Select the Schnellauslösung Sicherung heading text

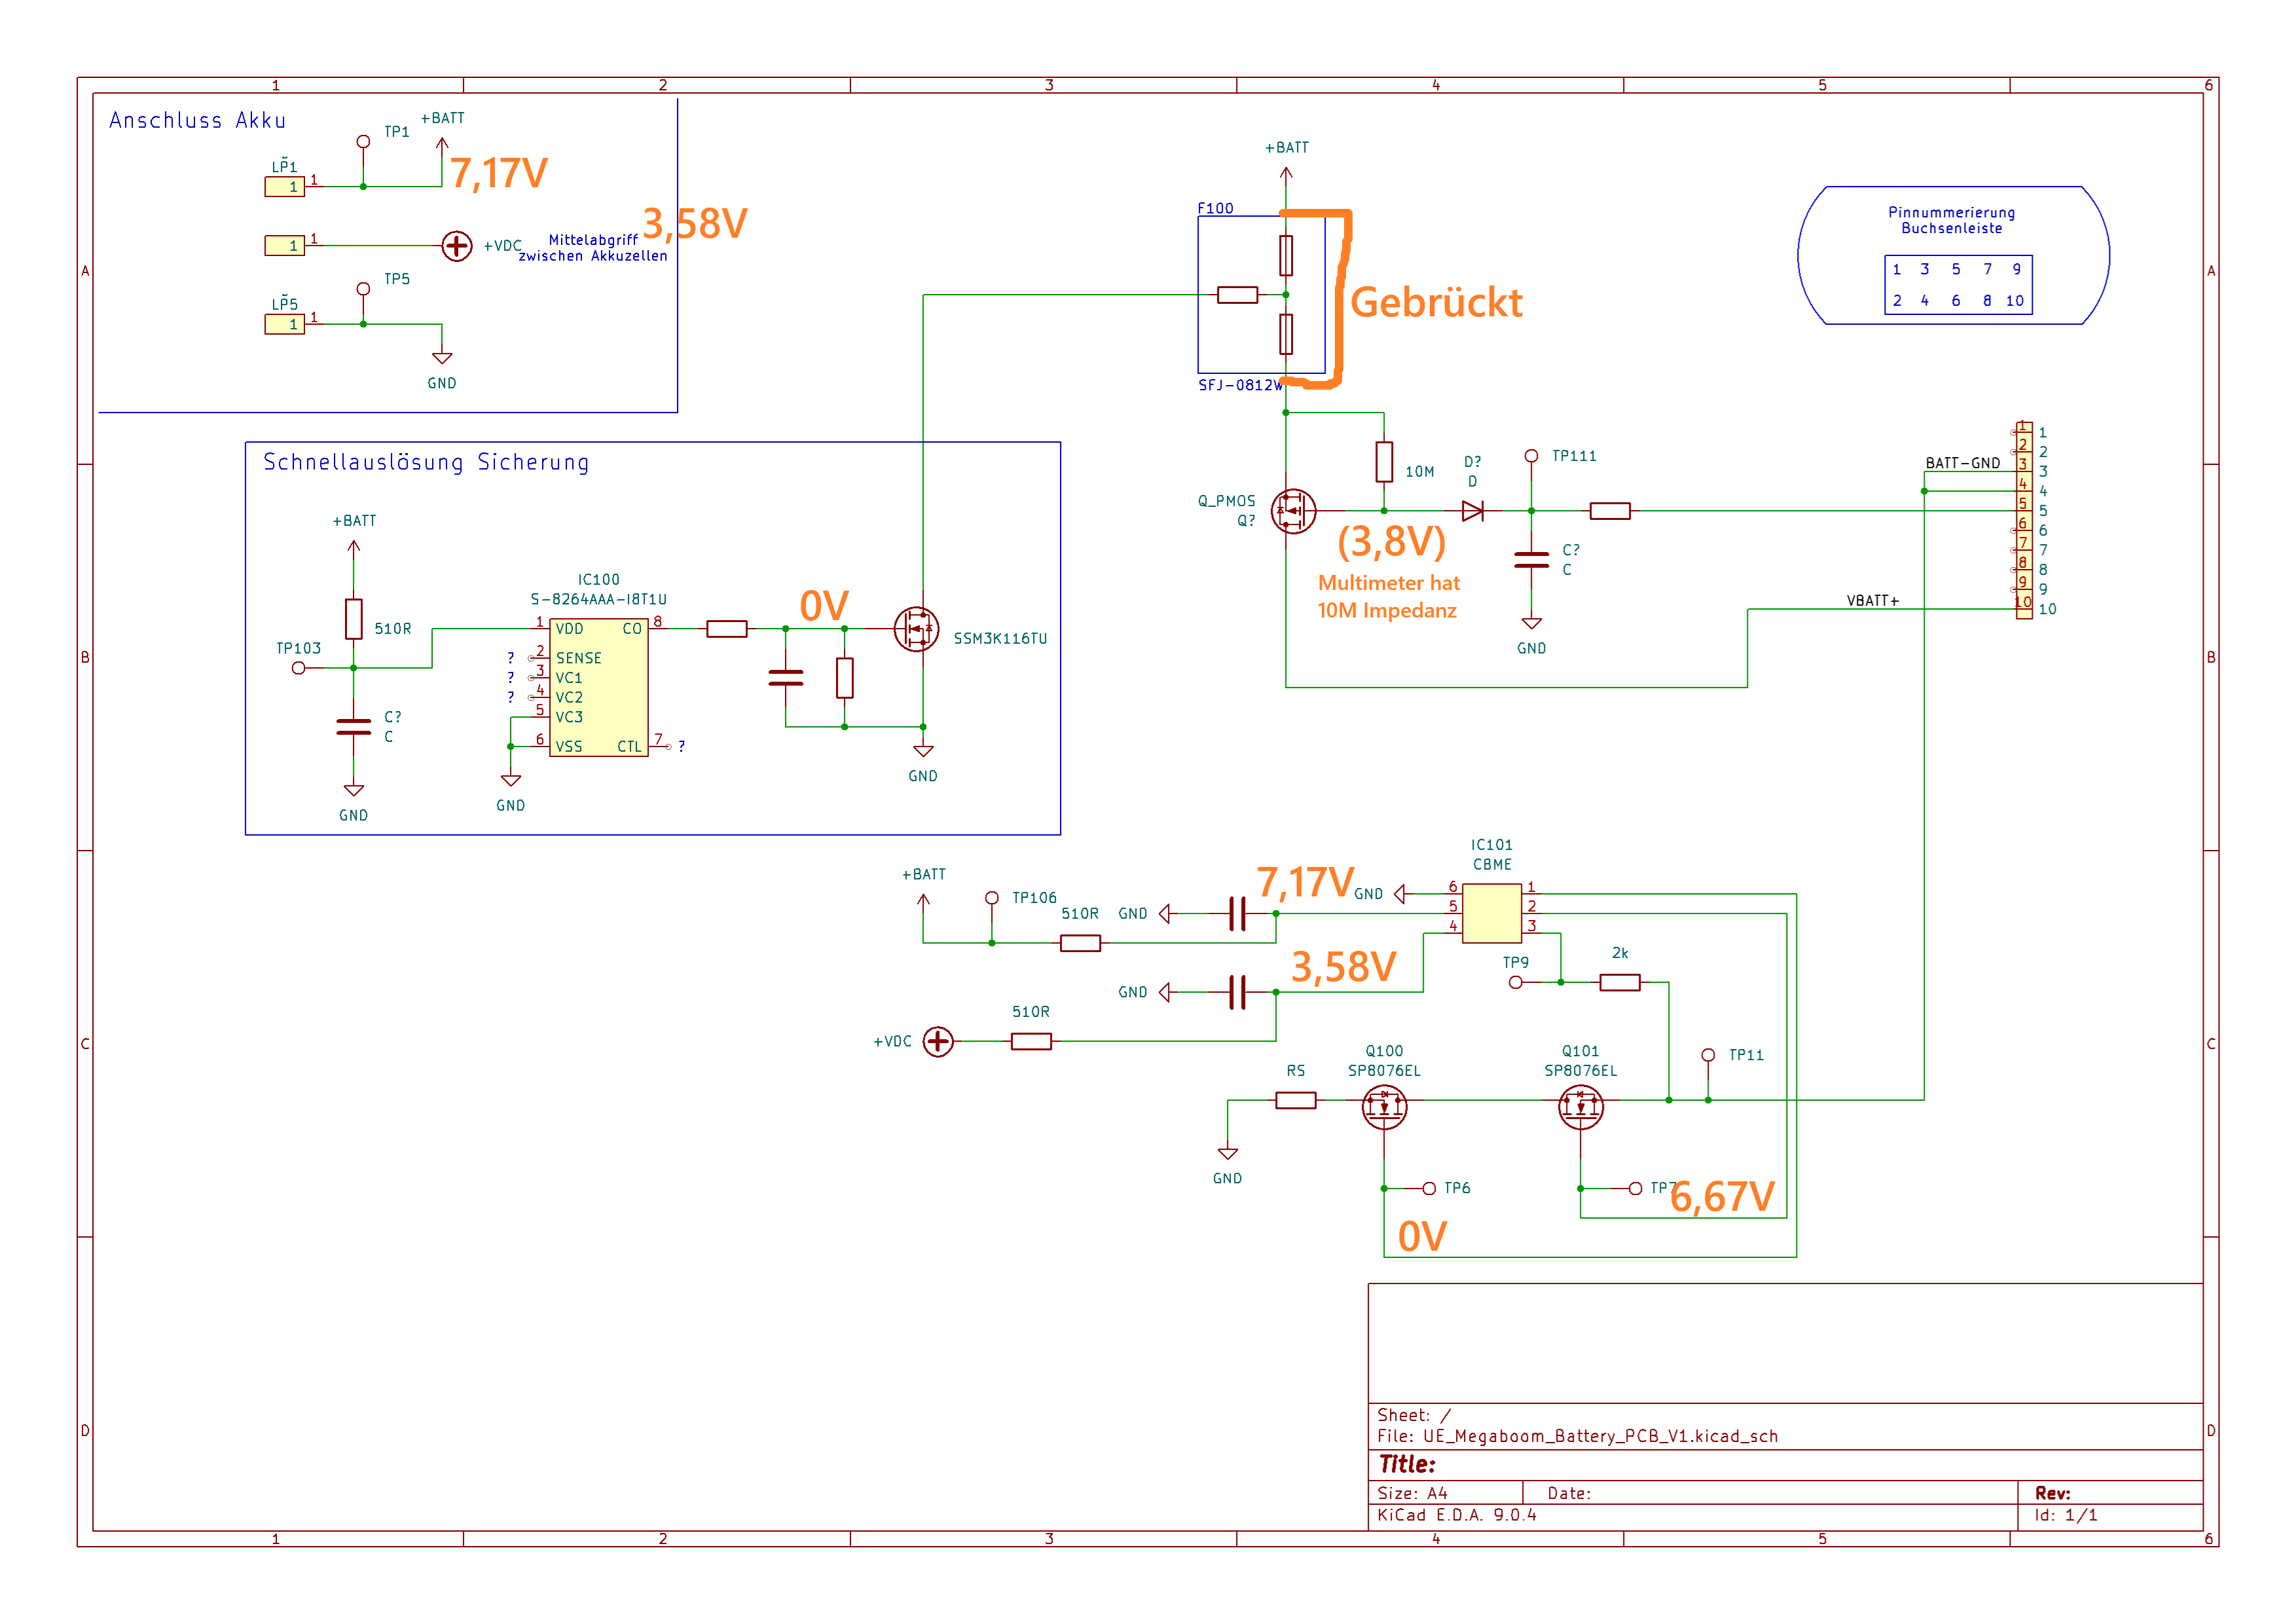[426, 462]
